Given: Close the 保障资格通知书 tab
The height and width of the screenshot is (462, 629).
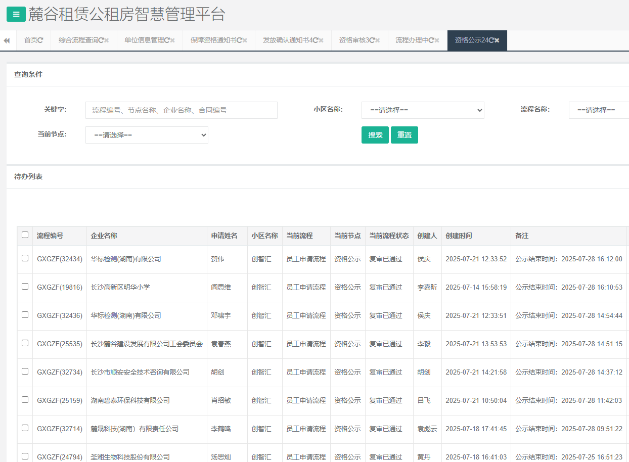Looking at the screenshot, I should tap(245, 40).
